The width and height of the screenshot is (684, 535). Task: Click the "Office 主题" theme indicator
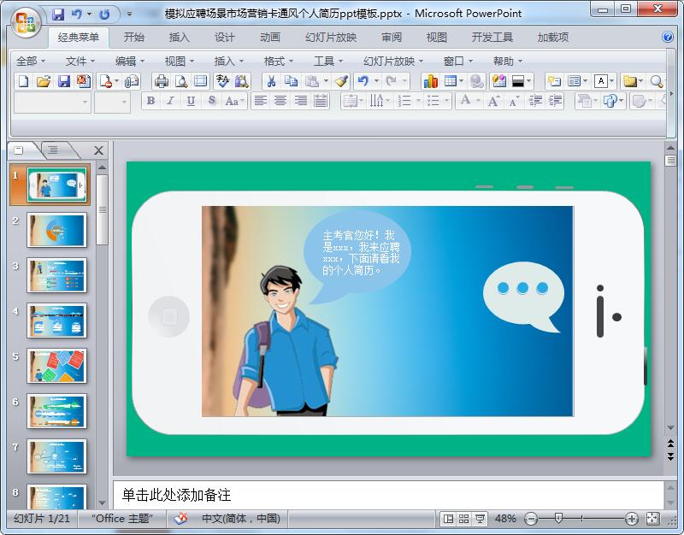click(122, 519)
